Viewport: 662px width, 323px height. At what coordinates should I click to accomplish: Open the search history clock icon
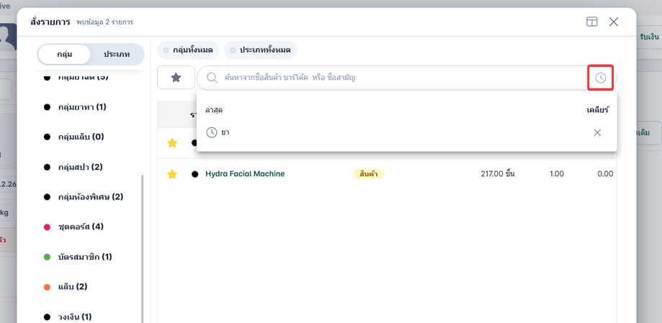[x=600, y=78]
